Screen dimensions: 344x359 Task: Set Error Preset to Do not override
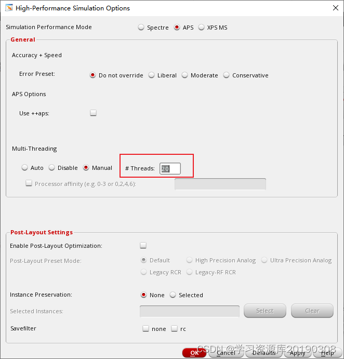93,75
